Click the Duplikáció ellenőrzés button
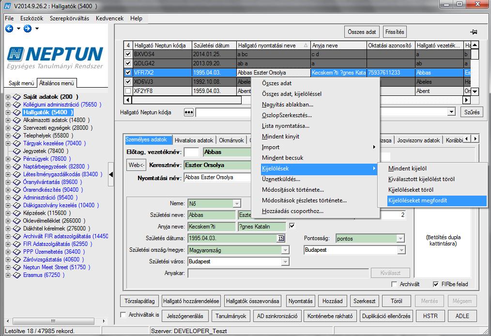491x336 pixels. [386, 316]
